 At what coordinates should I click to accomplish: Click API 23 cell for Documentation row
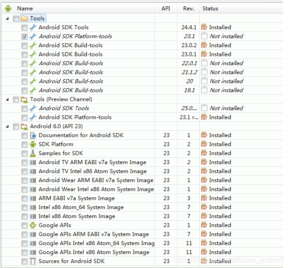tap(166, 135)
